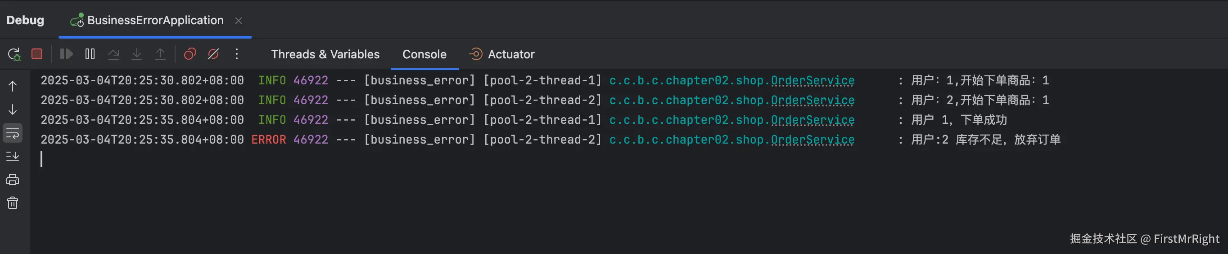Toggle scroll to end of console
Screen dimensions: 1228x254
pos(13,156)
